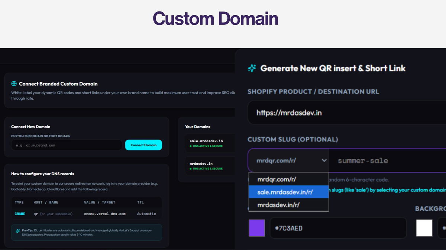Click the Automatic TTL cell

point(146,214)
